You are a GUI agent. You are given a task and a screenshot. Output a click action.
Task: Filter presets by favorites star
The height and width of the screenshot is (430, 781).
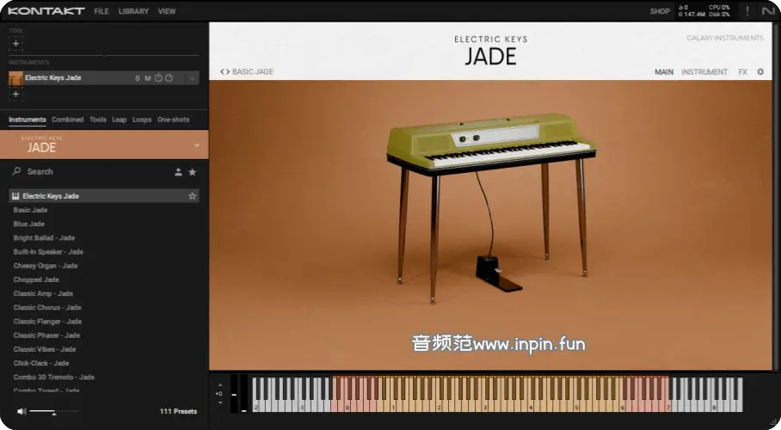point(193,172)
